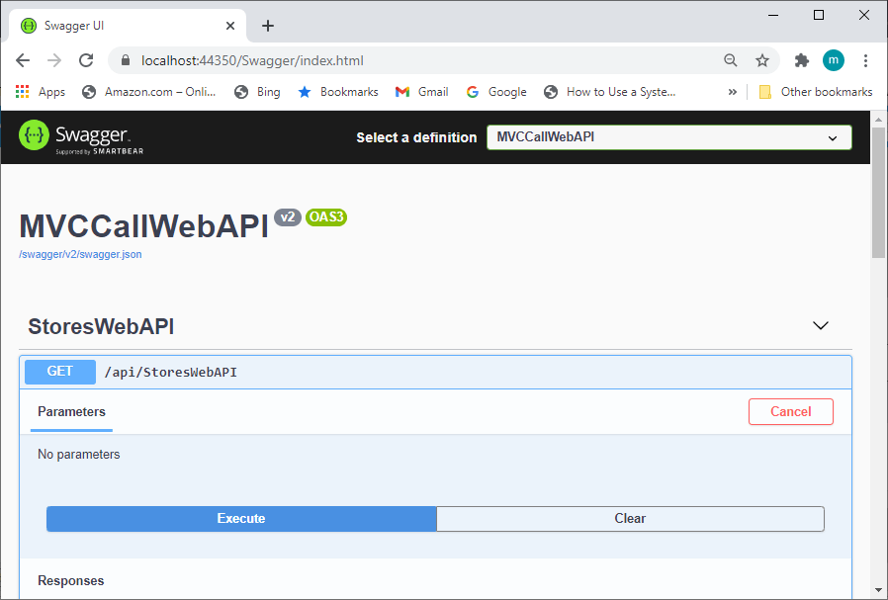The height and width of the screenshot is (600, 888).
Task: Click the Cancel button
Action: click(x=790, y=411)
